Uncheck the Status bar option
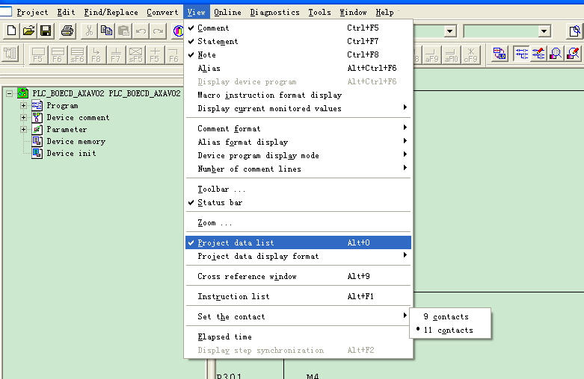Image resolution: width=584 pixels, height=379 pixels. point(219,203)
